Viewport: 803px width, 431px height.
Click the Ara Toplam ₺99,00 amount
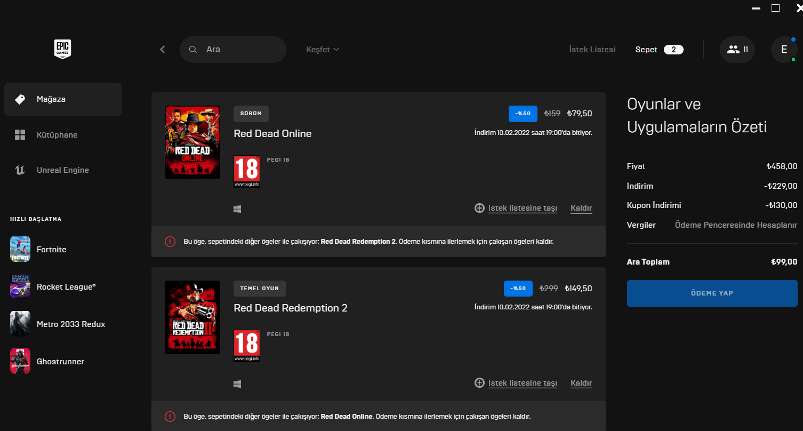(784, 262)
